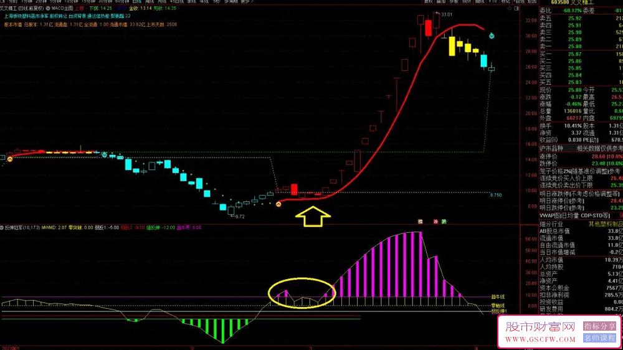Click the cyan signal marker near price 30
The height and width of the screenshot is (350, 623).
[492, 36]
